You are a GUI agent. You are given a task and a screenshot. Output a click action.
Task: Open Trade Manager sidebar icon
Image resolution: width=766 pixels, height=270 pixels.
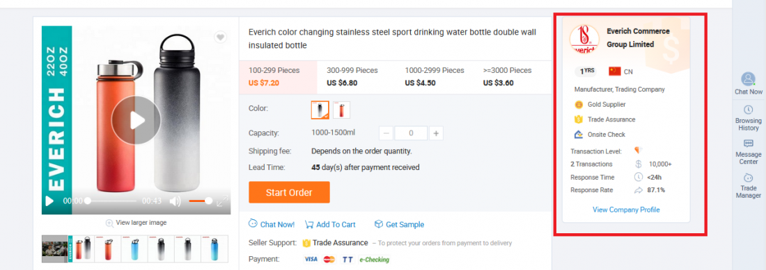748,185
